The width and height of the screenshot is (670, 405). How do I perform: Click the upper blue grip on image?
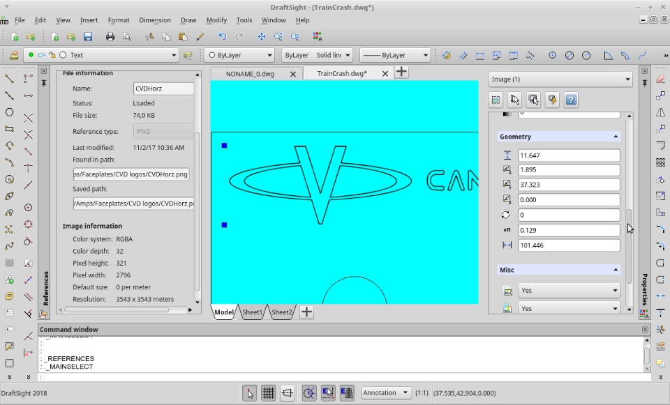point(224,146)
